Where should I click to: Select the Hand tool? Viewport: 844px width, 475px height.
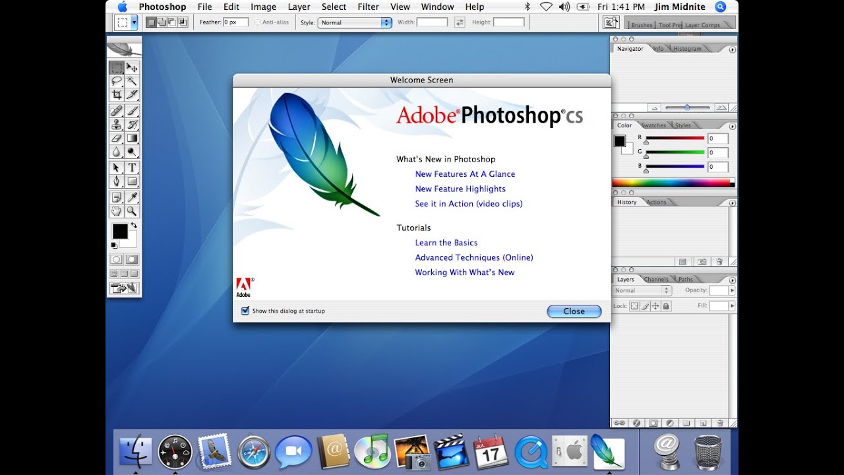117,211
